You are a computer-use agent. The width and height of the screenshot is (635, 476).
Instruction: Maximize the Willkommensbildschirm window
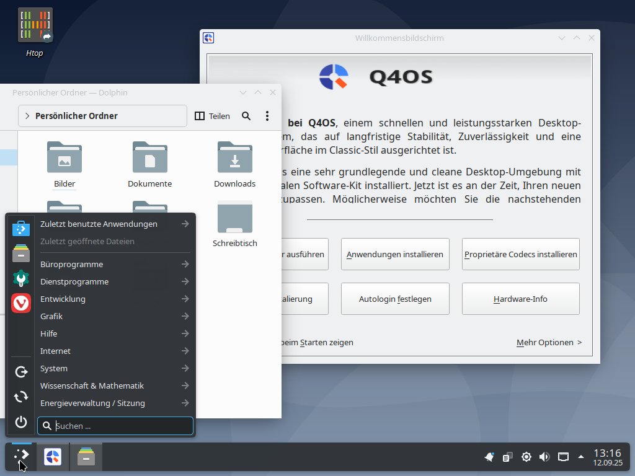(577, 38)
